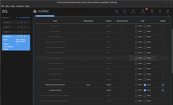Screen dimensions: 173x105
Task: Uncheck Server for Occupancy Sensing
Action: pos(145,90)
